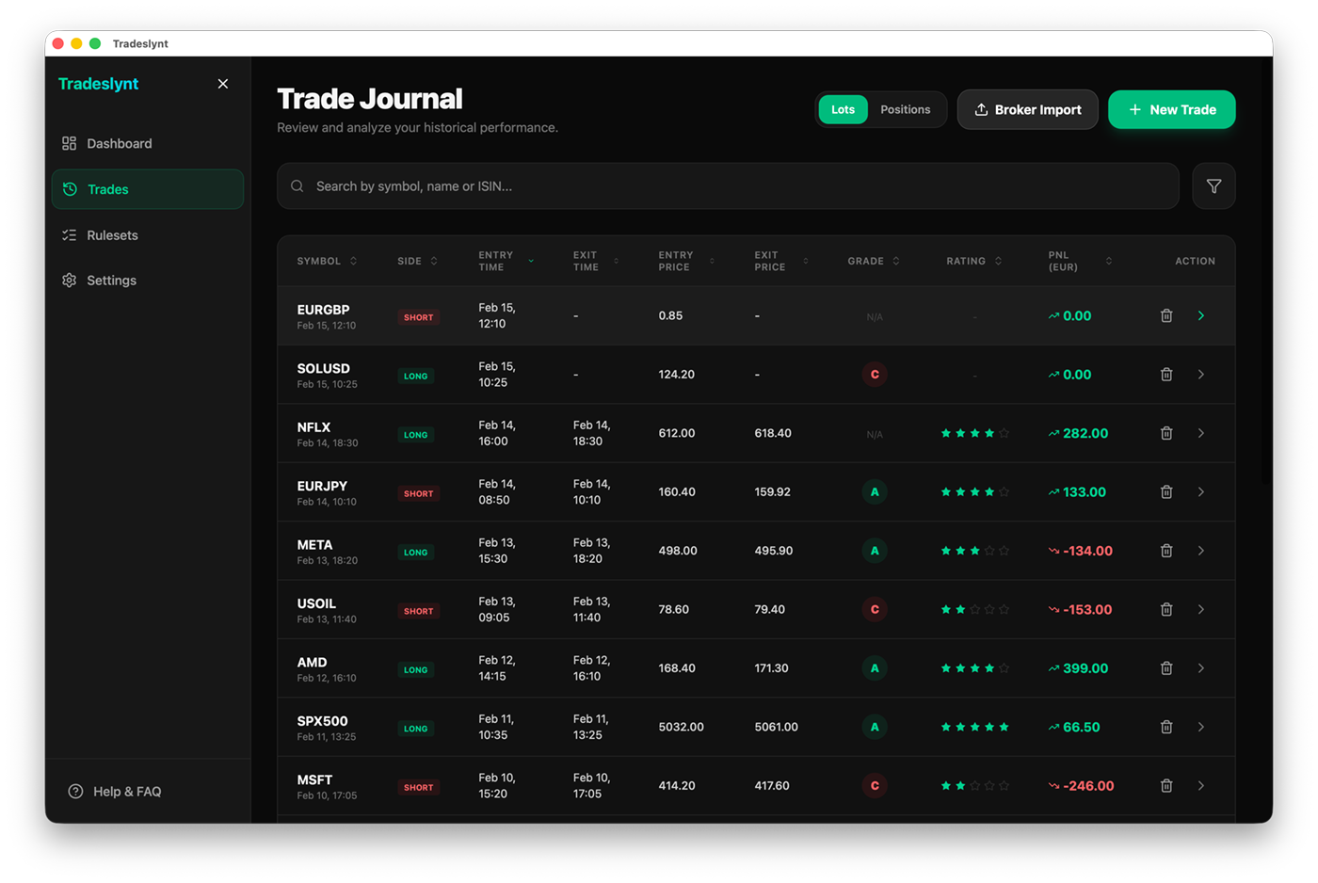Create a New Trade
Viewport: 1318px width, 883px height.
click(1172, 109)
